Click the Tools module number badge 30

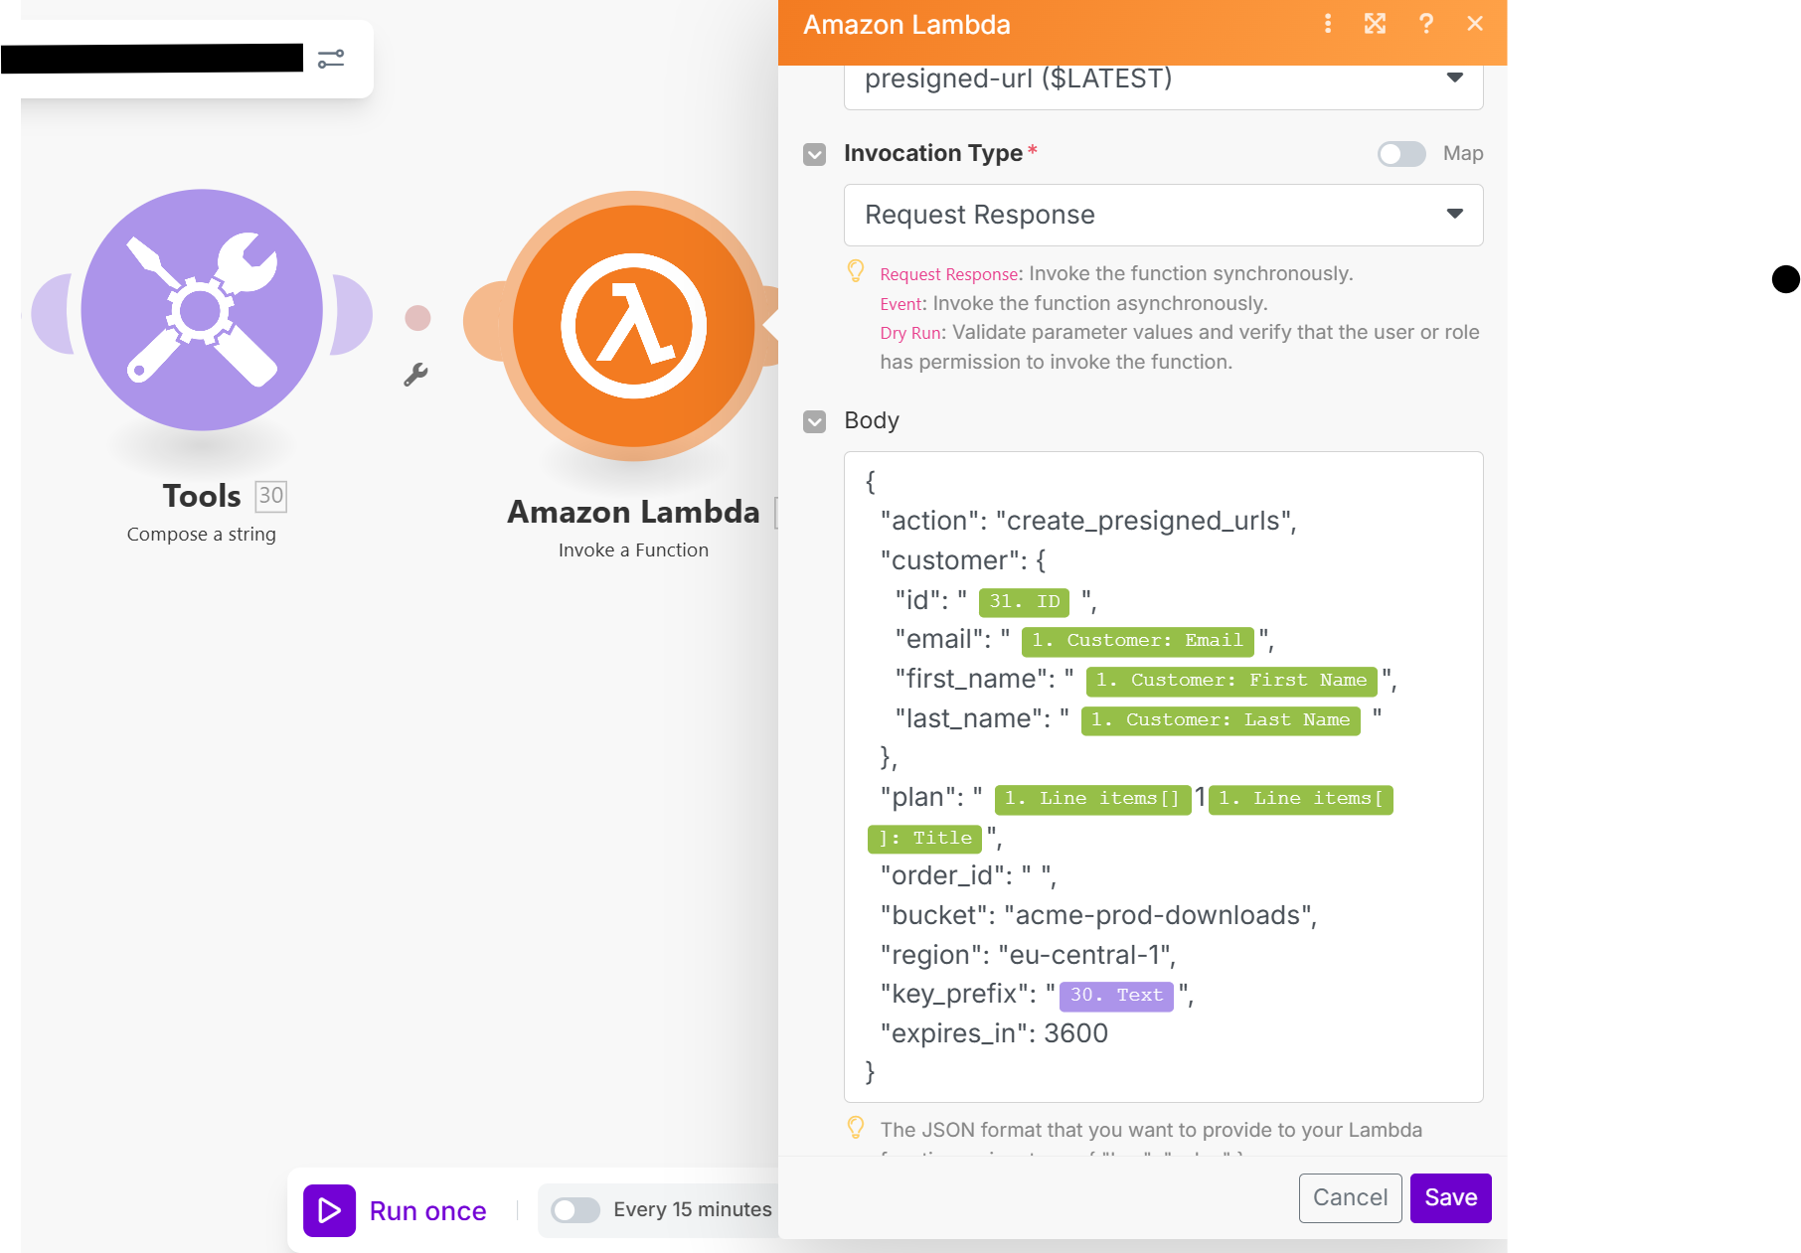pyautogui.click(x=270, y=496)
